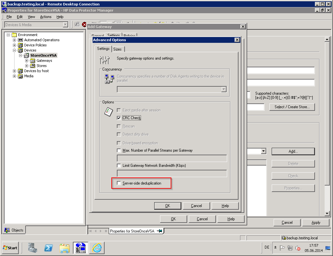
Task: Click the Devices by host icon
Action: 20,71
